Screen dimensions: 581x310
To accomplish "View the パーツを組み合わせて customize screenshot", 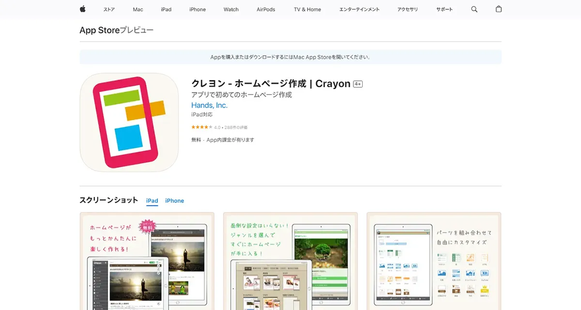I will click(x=433, y=261).
